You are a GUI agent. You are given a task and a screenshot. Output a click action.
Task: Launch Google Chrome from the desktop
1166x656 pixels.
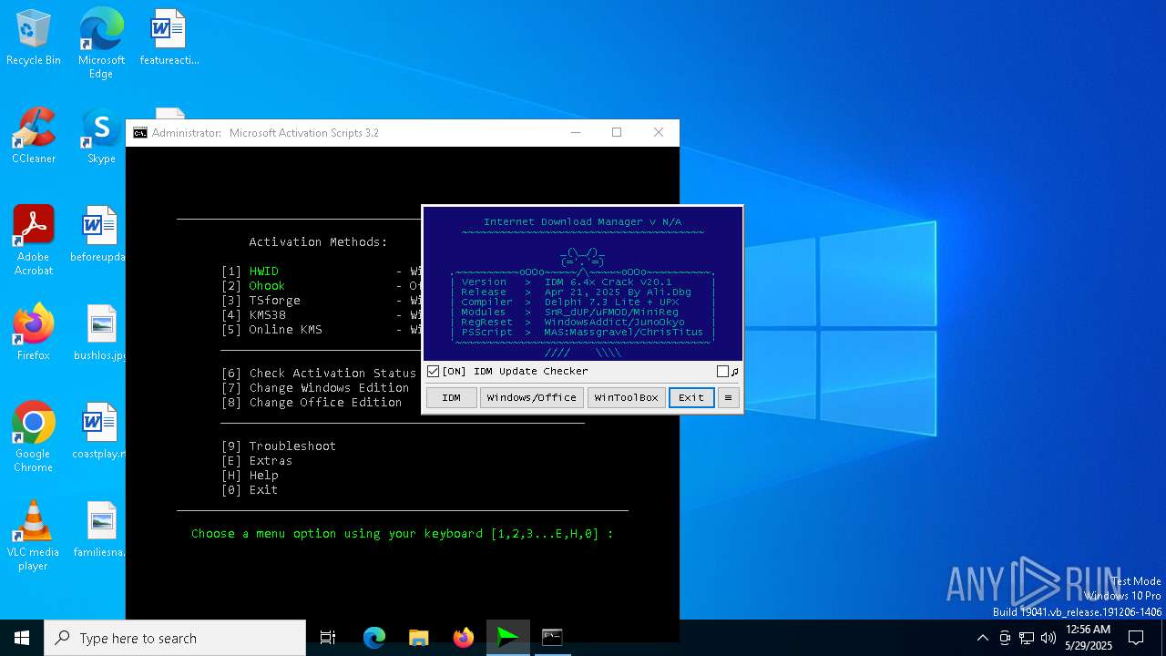[x=34, y=436]
